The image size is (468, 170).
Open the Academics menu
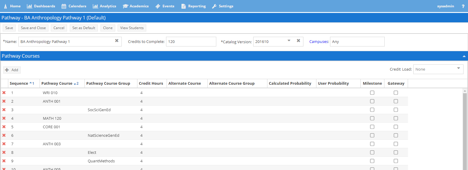pos(136,6)
